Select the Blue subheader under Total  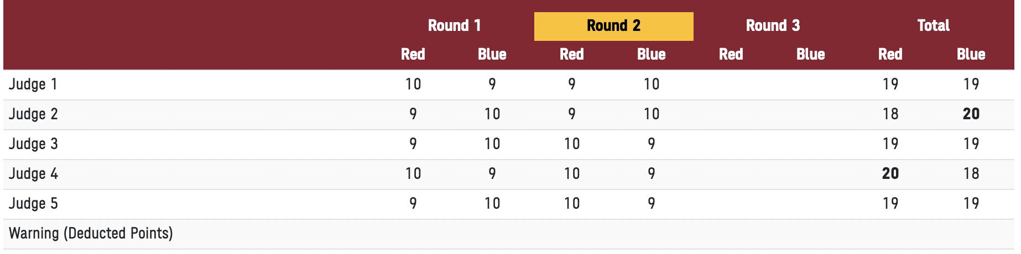[x=971, y=54]
